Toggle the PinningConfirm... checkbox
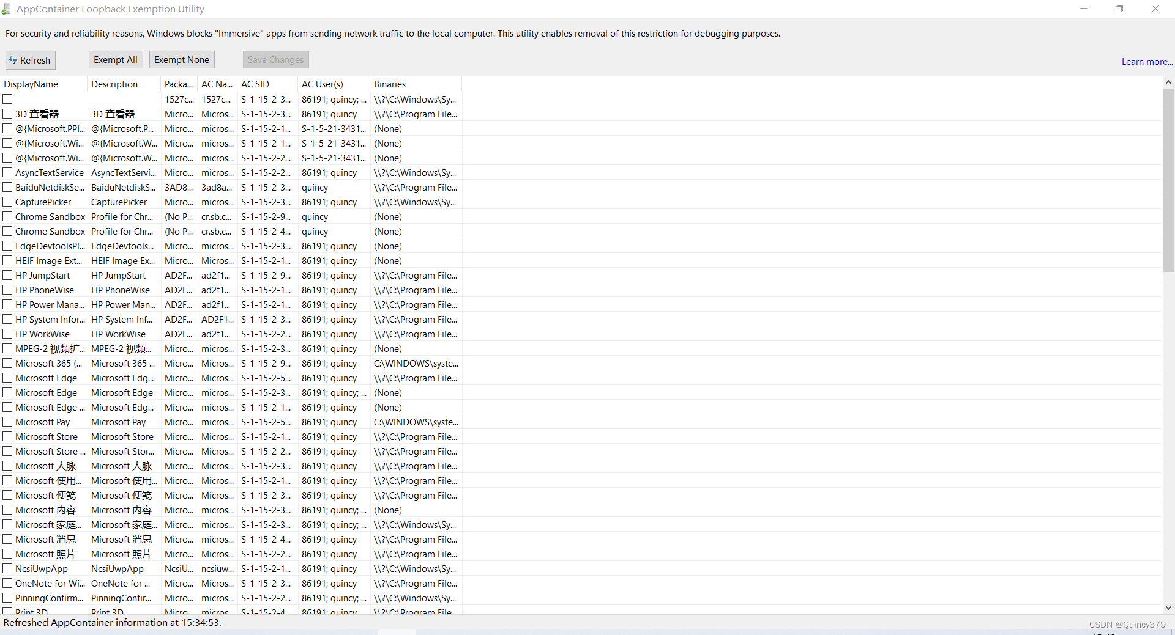 click(7, 598)
